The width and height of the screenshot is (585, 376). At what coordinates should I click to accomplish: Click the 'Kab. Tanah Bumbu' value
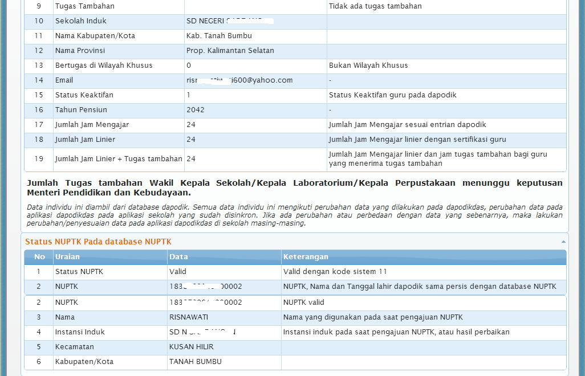click(219, 36)
